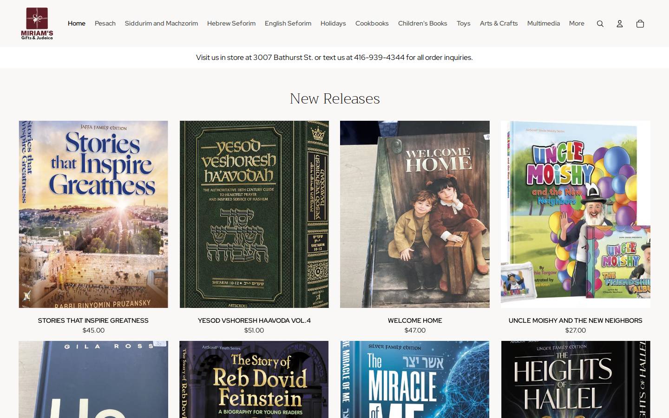Click the Gila Ross book cover

tap(93, 379)
